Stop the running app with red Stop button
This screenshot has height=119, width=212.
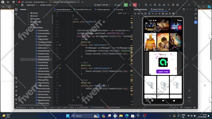click(135, 5)
